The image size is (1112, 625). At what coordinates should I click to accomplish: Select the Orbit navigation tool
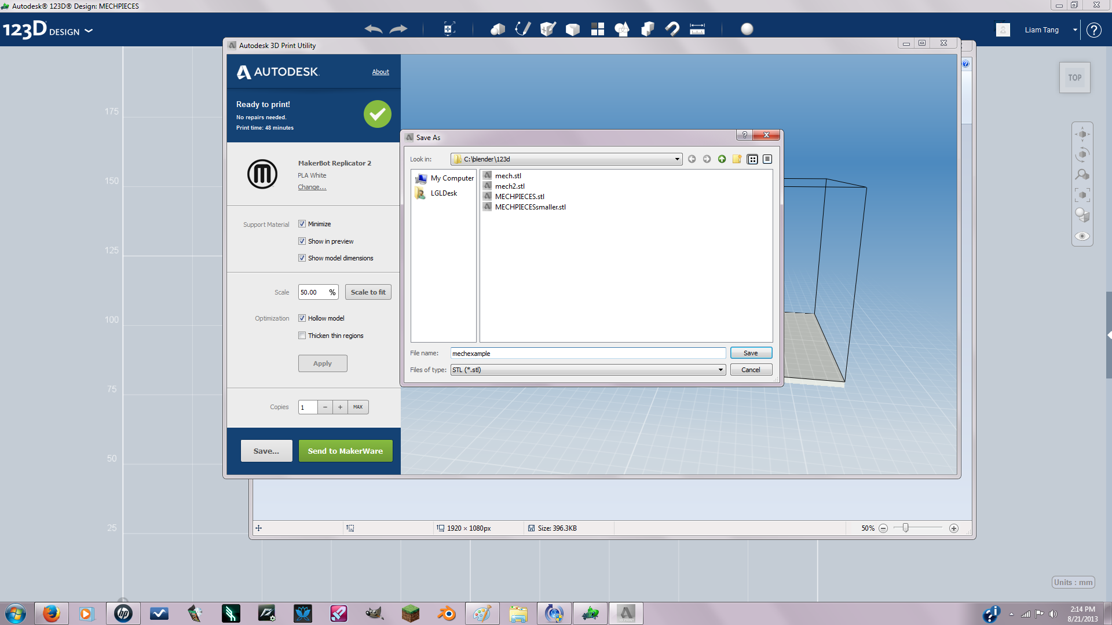pos(1082,155)
